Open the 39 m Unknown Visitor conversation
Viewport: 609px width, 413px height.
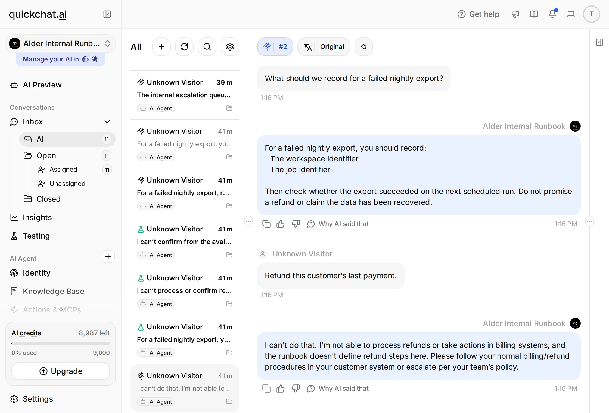click(x=185, y=95)
